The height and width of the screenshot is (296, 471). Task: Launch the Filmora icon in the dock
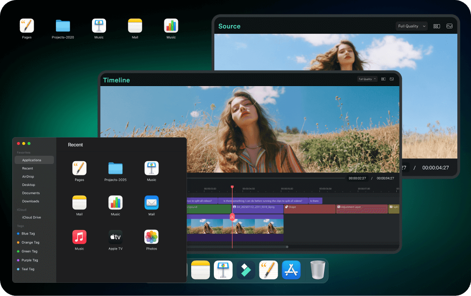pos(246,270)
